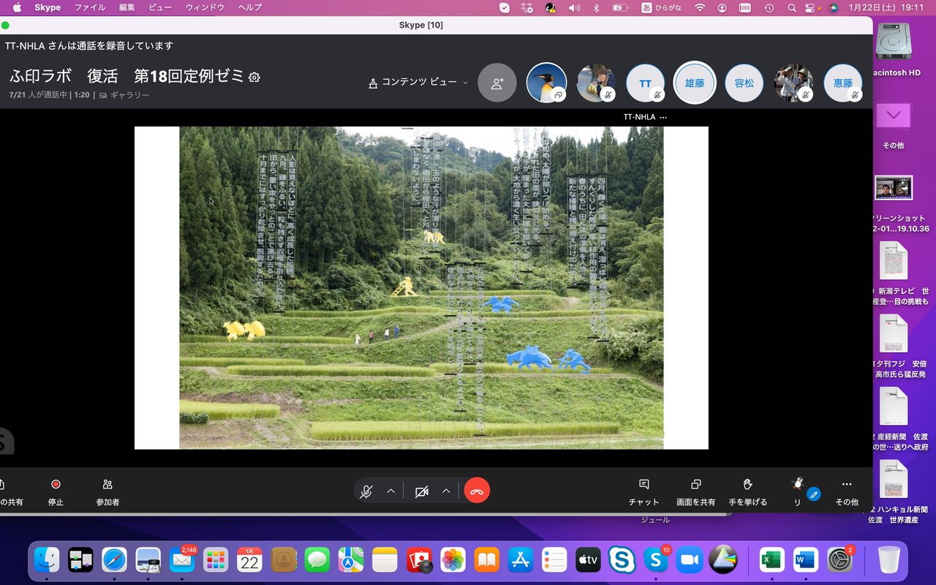This screenshot has height=585, width=936.
Task: Open Calendar from the Dock
Action: point(250,560)
